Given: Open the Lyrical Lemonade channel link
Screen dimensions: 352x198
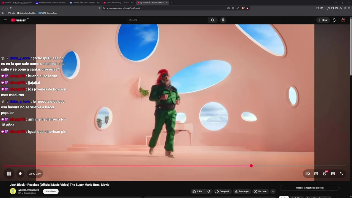Looking at the screenshot, I should (27, 190).
